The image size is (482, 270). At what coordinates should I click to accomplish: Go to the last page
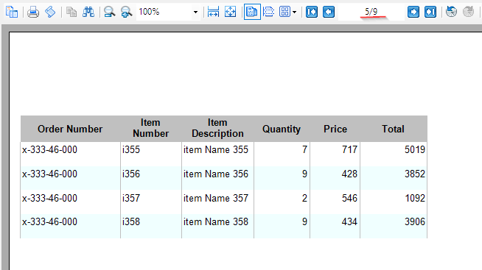point(430,12)
